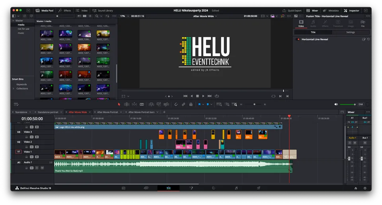
Task: Open the Fusion page icon
Action: click(191, 188)
